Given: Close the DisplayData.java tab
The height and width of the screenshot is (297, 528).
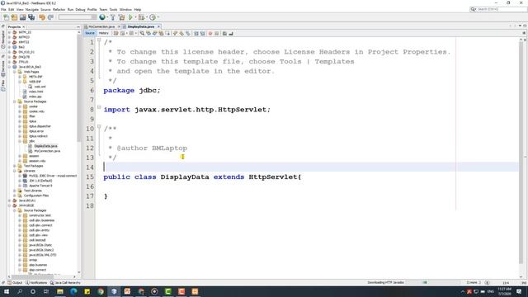Looking at the screenshot, I should click(x=158, y=26).
